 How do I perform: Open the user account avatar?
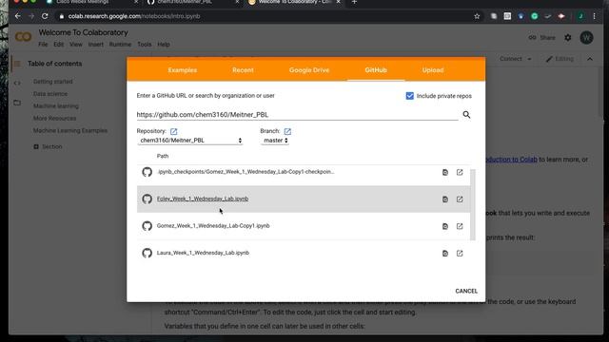point(586,38)
